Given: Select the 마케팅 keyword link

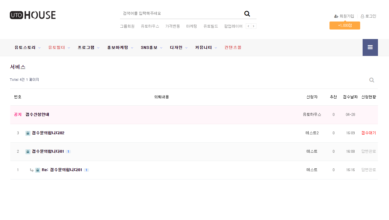Looking at the screenshot, I should coord(192,26).
